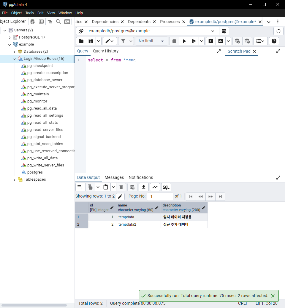285x308 pixels.
Task: Click the Query Tool icon in Object Explorer
Action: point(32,22)
